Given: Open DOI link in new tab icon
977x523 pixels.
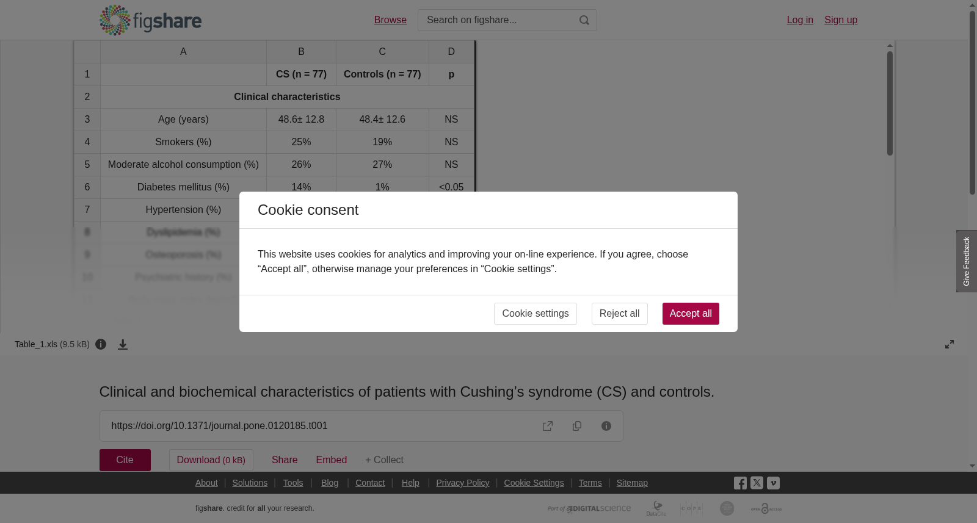Looking at the screenshot, I should (548, 426).
